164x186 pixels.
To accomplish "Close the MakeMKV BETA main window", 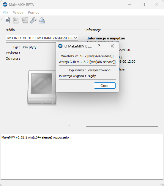I will pos(157,4).
